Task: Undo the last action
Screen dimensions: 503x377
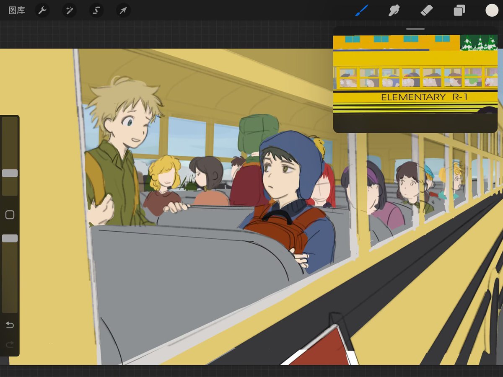Action: tap(10, 325)
